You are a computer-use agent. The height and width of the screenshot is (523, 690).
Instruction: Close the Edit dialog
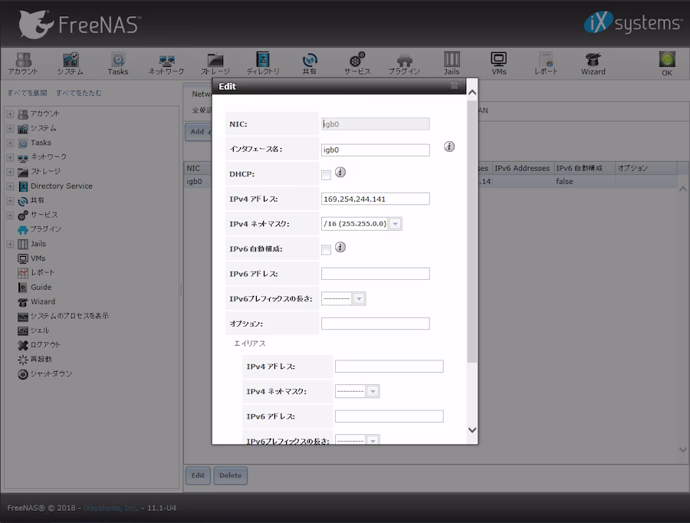(454, 86)
